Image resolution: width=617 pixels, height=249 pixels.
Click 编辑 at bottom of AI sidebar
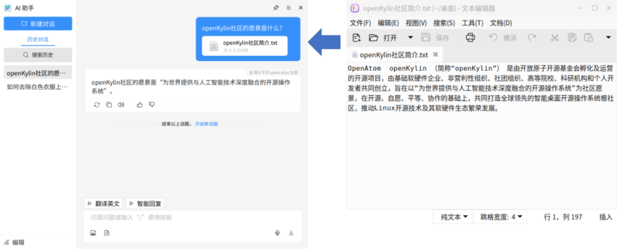[x=14, y=242]
